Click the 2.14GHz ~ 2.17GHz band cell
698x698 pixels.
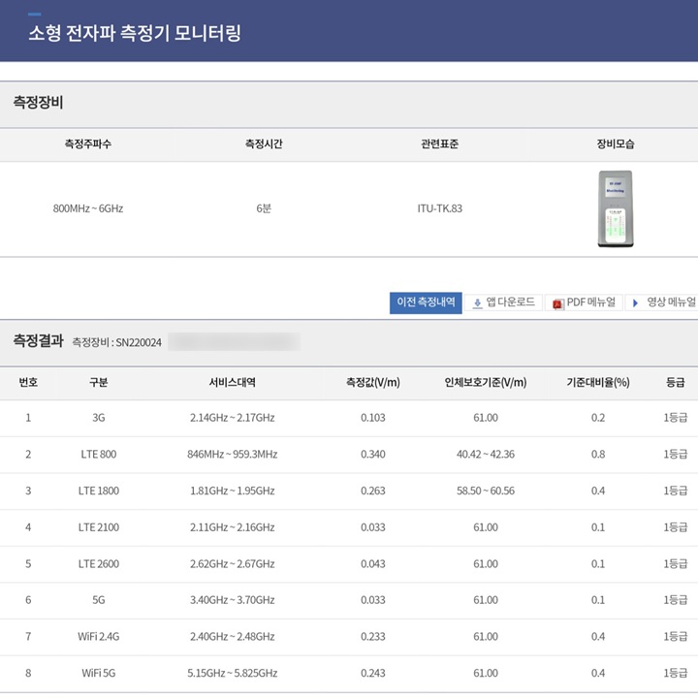point(232,418)
